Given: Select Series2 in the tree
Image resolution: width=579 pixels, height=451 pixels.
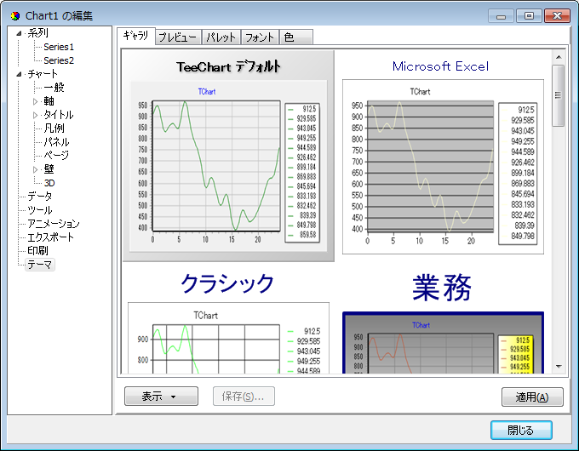Looking at the screenshot, I should (59, 60).
